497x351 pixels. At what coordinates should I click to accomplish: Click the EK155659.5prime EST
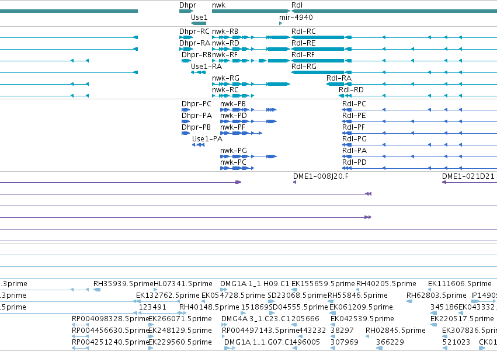294,290
